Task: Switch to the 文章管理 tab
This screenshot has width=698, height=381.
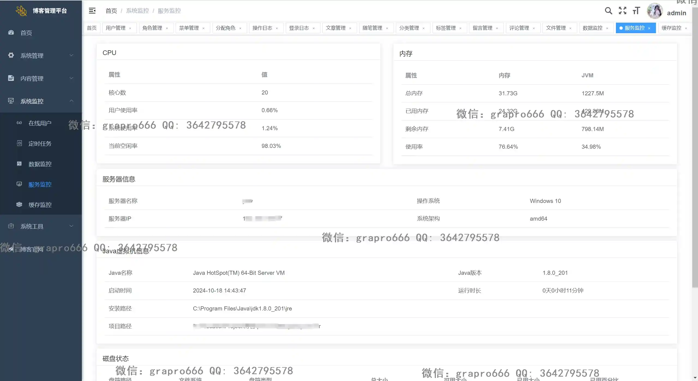Action: pos(335,28)
